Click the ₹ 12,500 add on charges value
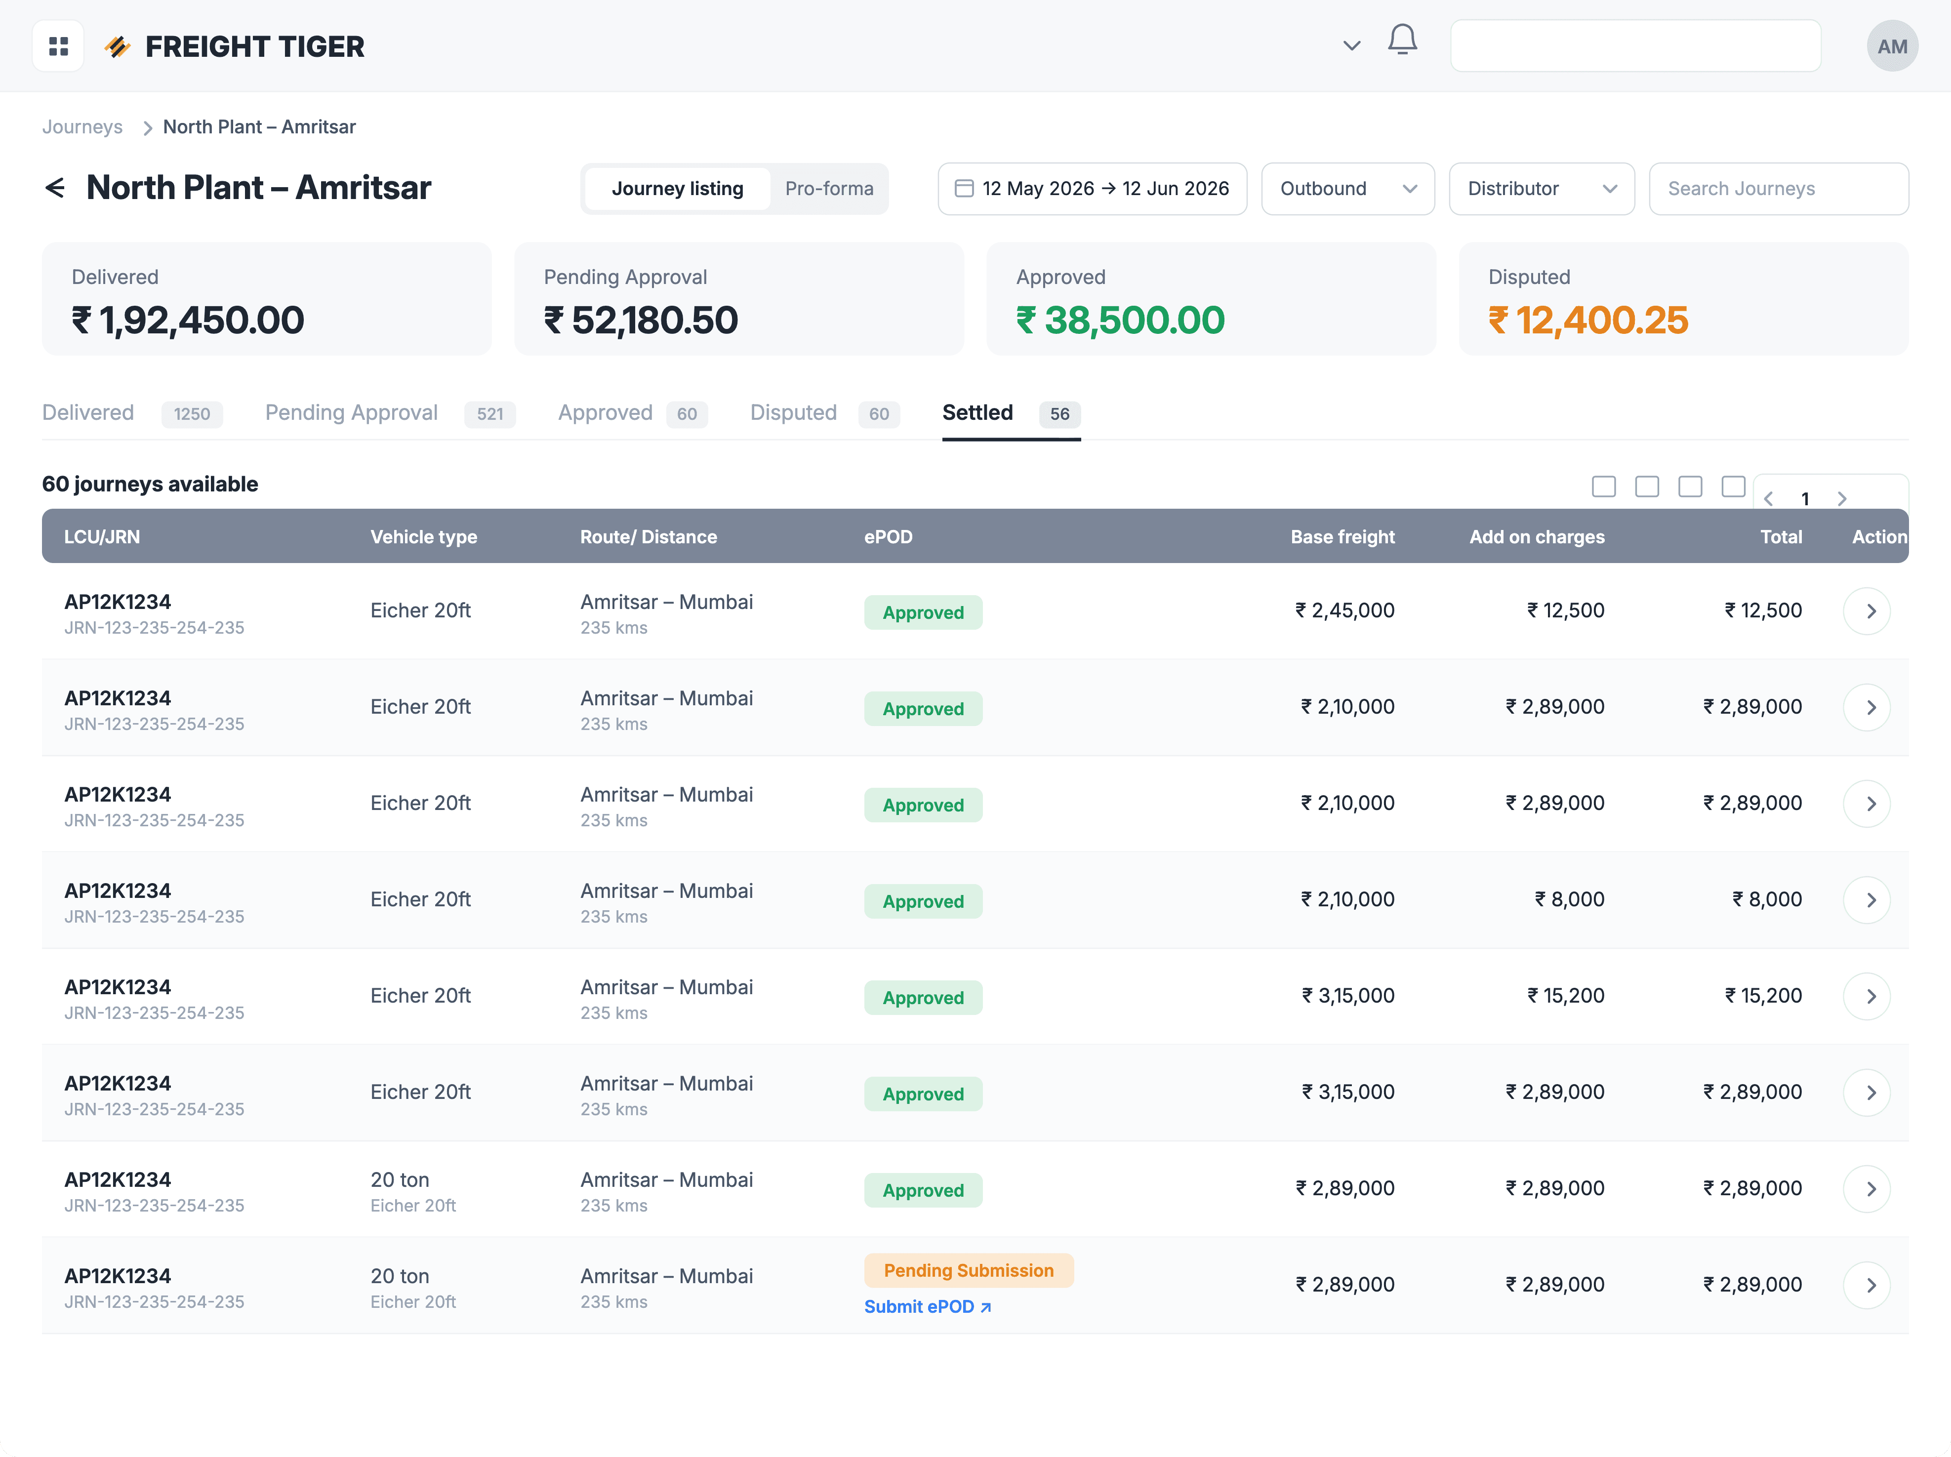Image resolution: width=1951 pixels, height=1457 pixels. (x=1566, y=610)
